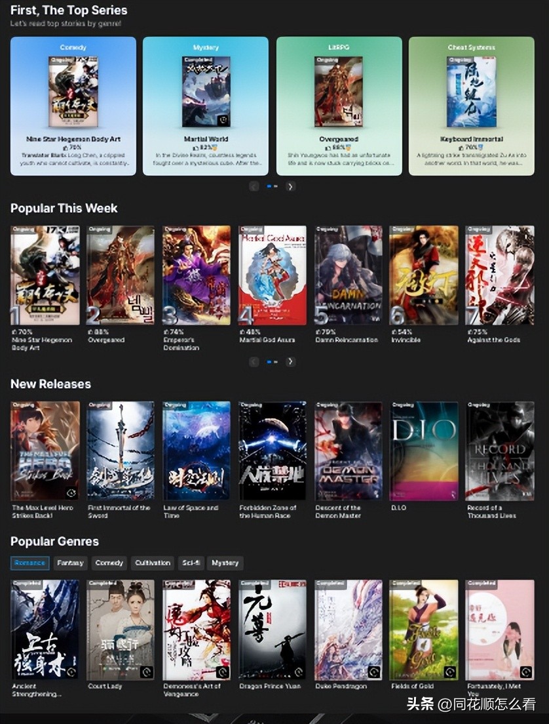Screen dimensions: 549x724
Task: Click Keyboard Immortal title in Cheat Systems card
Action: click(472, 139)
